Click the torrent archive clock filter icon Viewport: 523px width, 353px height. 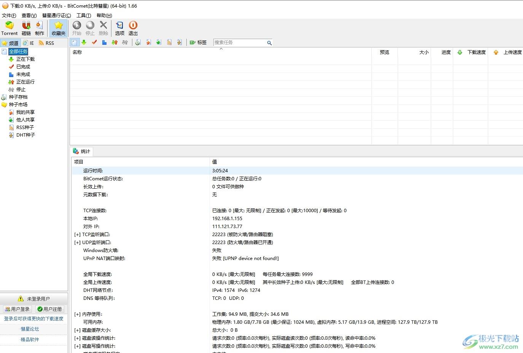[138, 43]
